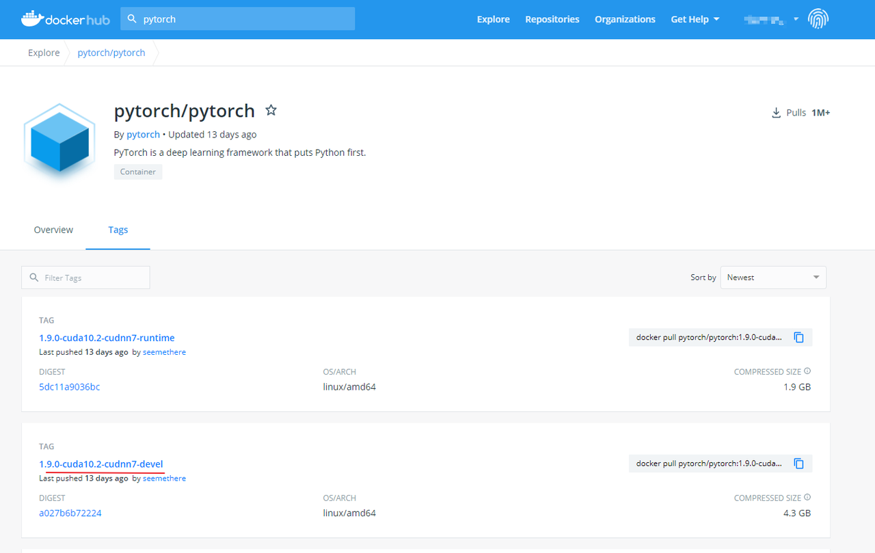Open seemethere profile under the devel tag
875x553 pixels.
click(164, 478)
